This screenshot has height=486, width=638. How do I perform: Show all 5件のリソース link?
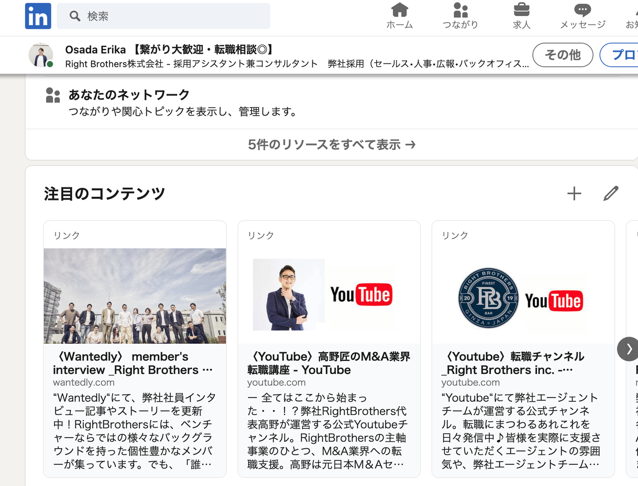click(331, 145)
